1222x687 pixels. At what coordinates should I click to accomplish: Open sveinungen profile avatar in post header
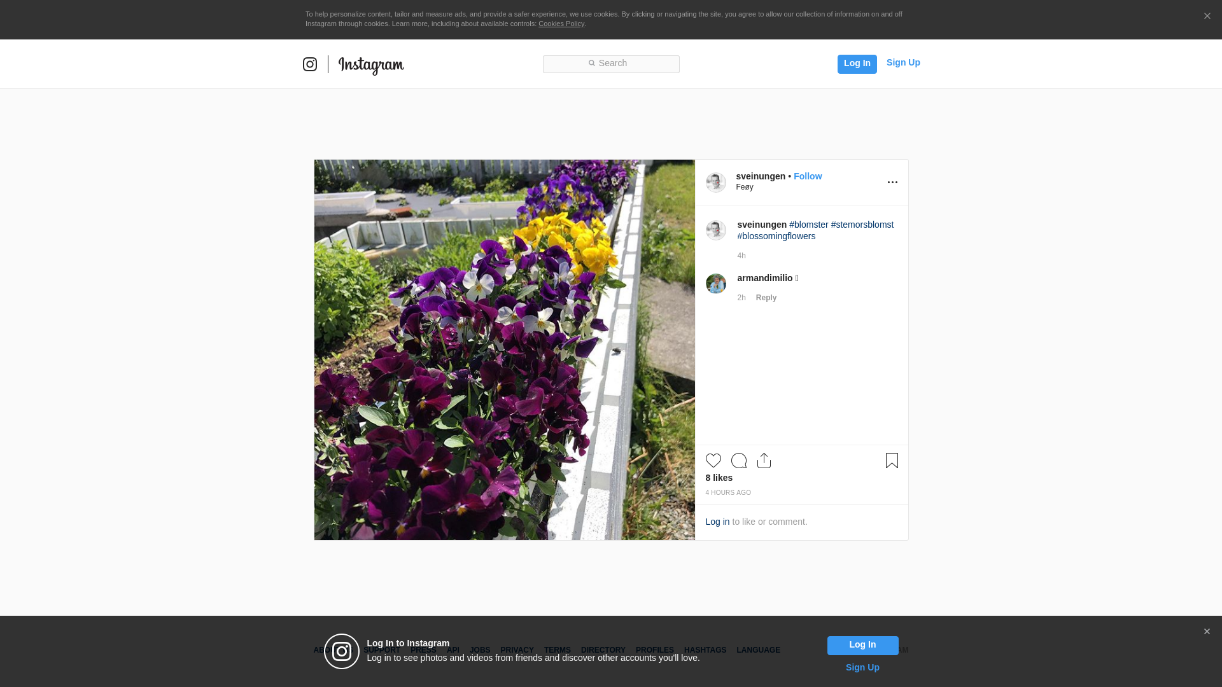coord(715,183)
